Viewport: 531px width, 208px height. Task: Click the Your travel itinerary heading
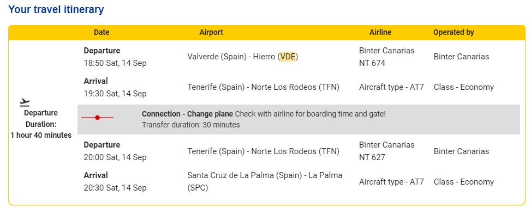coord(56,9)
